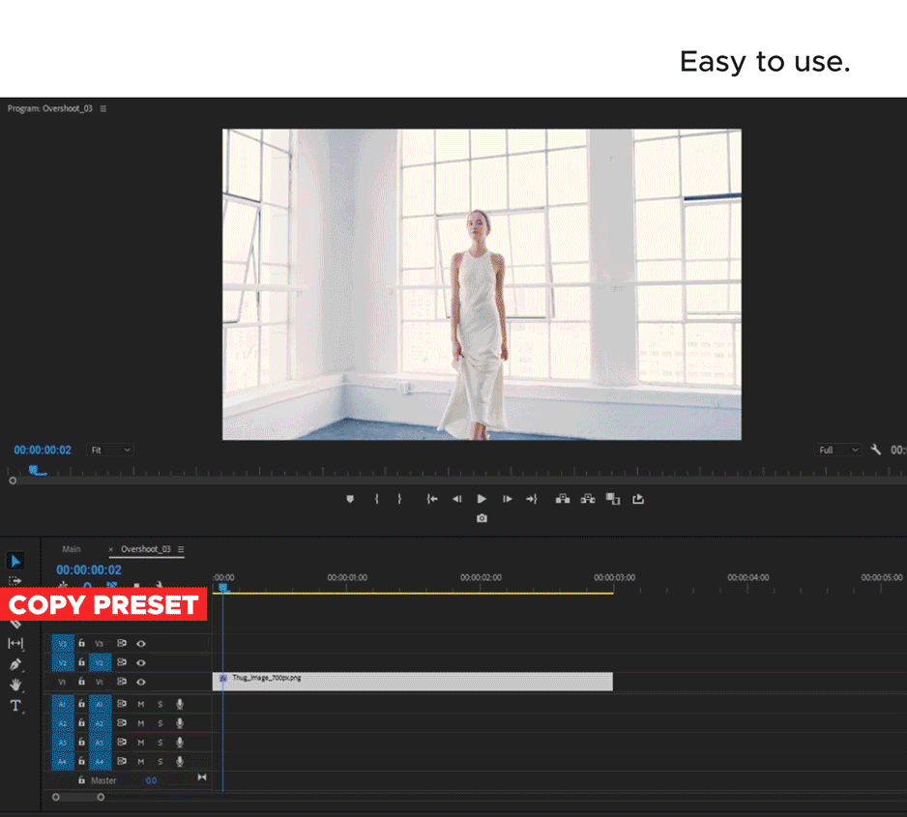Select the Selection arrow tool
The height and width of the screenshot is (817, 907).
[x=15, y=561]
